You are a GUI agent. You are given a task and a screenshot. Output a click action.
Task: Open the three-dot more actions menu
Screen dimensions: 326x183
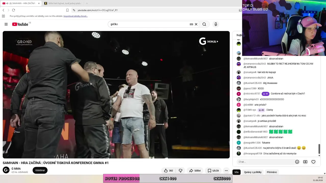(x=226, y=171)
